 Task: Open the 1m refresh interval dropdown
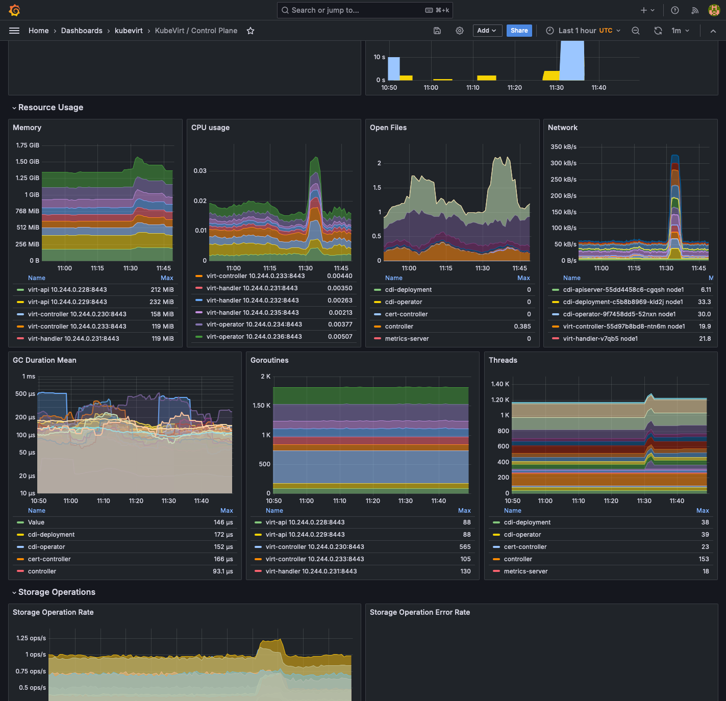click(681, 31)
